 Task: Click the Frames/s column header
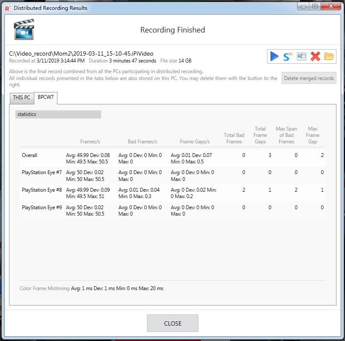[x=90, y=142]
